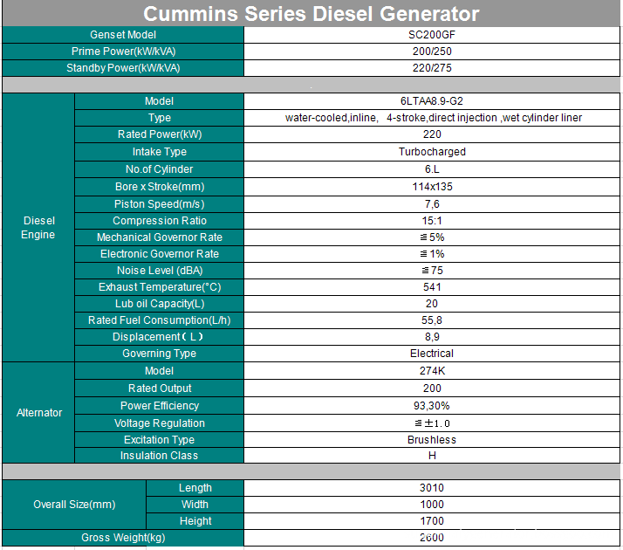Click the 'Height' label
The height and width of the screenshot is (550, 623).
195,521
